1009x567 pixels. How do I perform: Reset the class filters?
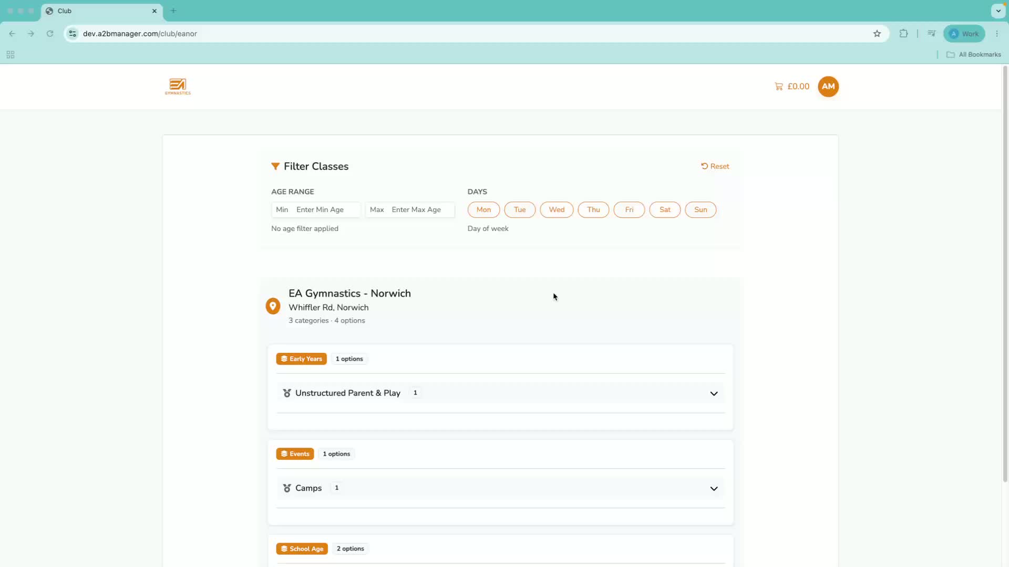[715, 166]
